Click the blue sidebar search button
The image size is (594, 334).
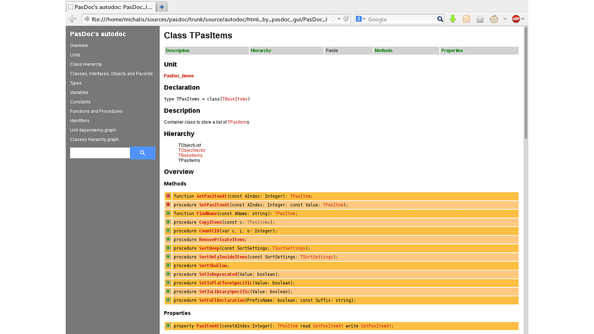tap(142, 153)
